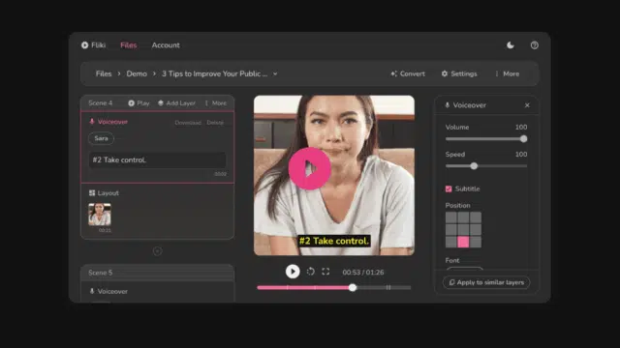Download the Scene 4 voiceover
The image size is (620, 348).
(x=188, y=123)
